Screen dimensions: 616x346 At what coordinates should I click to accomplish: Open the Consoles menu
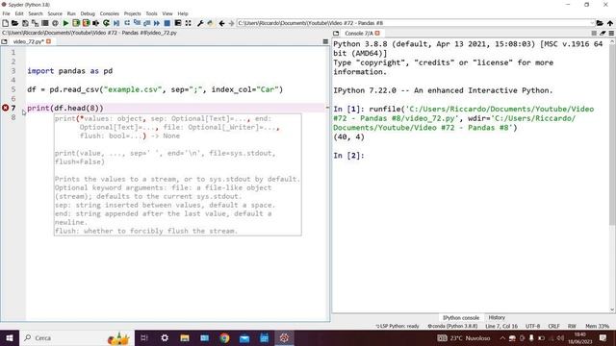tap(109, 13)
